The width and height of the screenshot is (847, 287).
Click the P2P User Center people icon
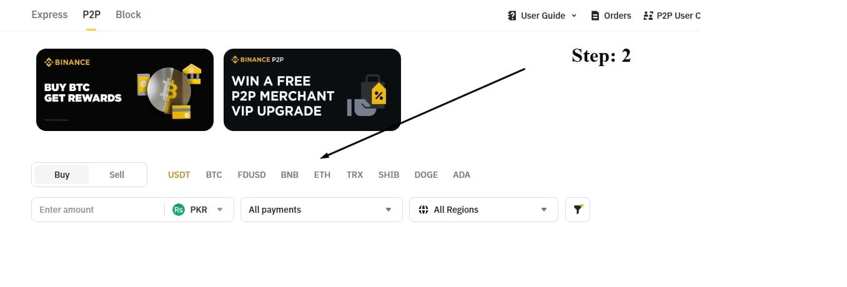point(648,16)
